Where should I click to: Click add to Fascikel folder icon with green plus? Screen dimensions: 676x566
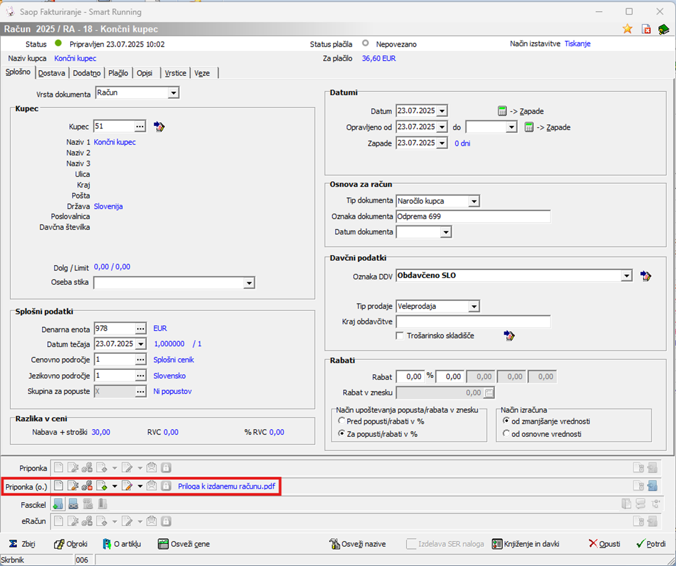tap(58, 504)
